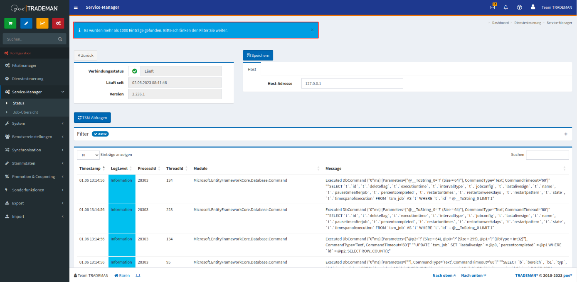The height and width of the screenshot is (282, 577).
Task: Dismiss the blue info alert banner
Action: pos(312,30)
